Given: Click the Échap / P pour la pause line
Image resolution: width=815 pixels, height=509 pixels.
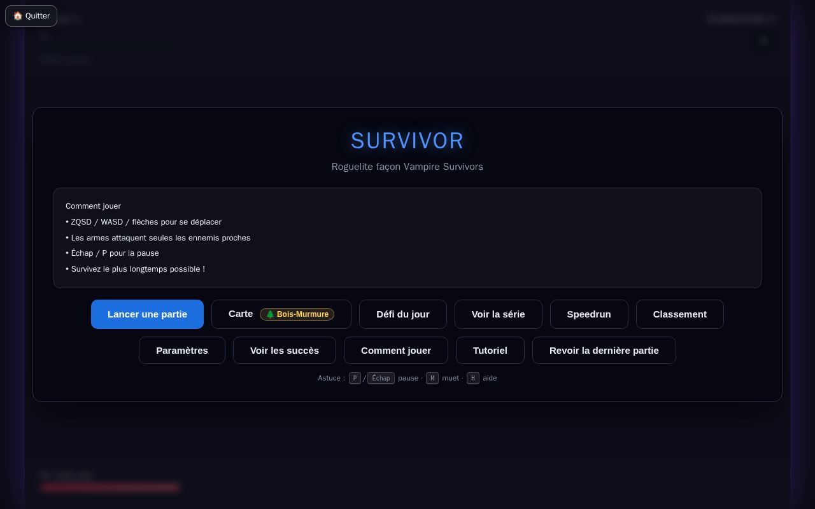Looking at the screenshot, I should pyautogui.click(x=112, y=253).
